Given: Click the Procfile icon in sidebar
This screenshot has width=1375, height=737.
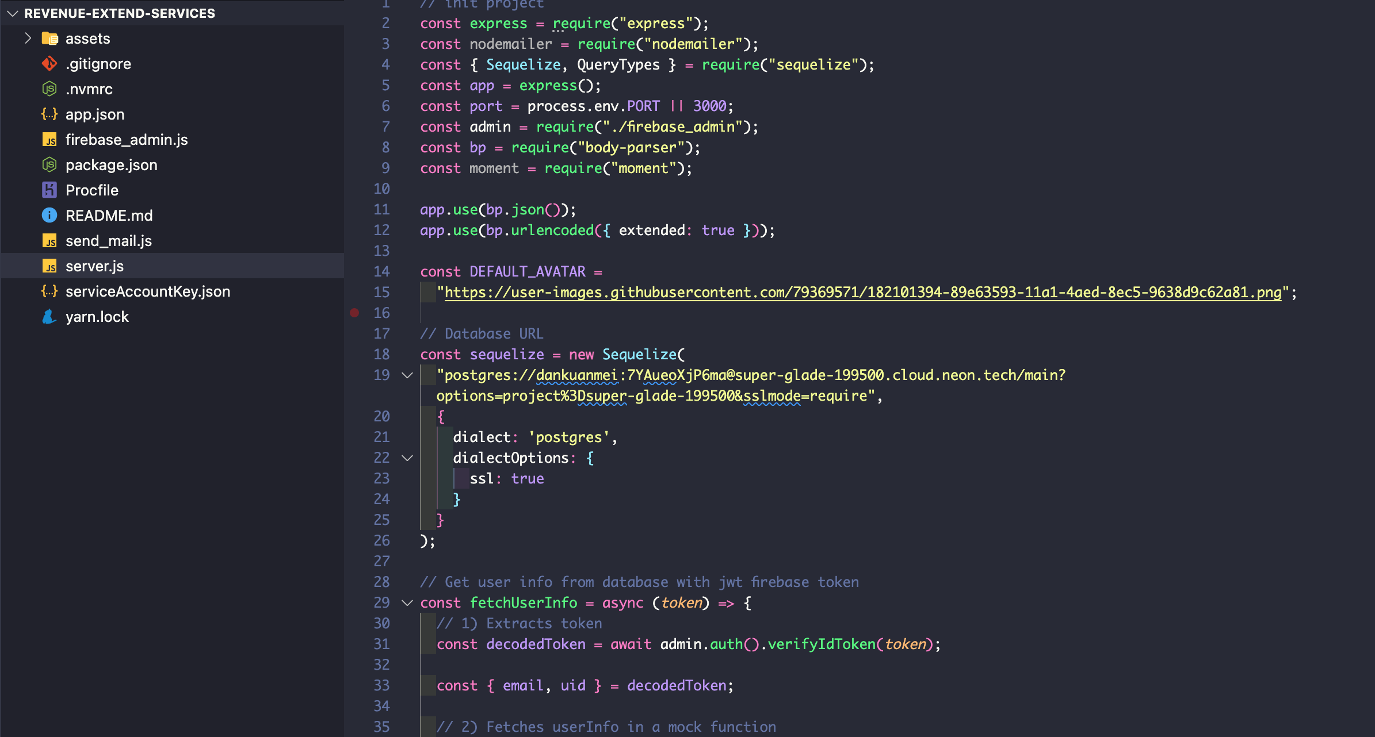Looking at the screenshot, I should [51, 190].
